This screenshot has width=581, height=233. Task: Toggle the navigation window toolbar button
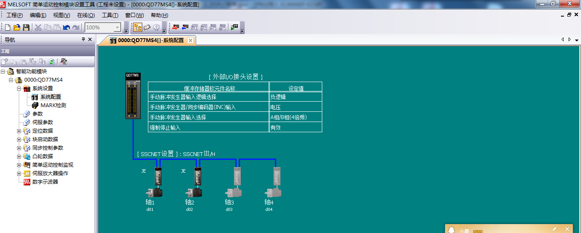138,28
